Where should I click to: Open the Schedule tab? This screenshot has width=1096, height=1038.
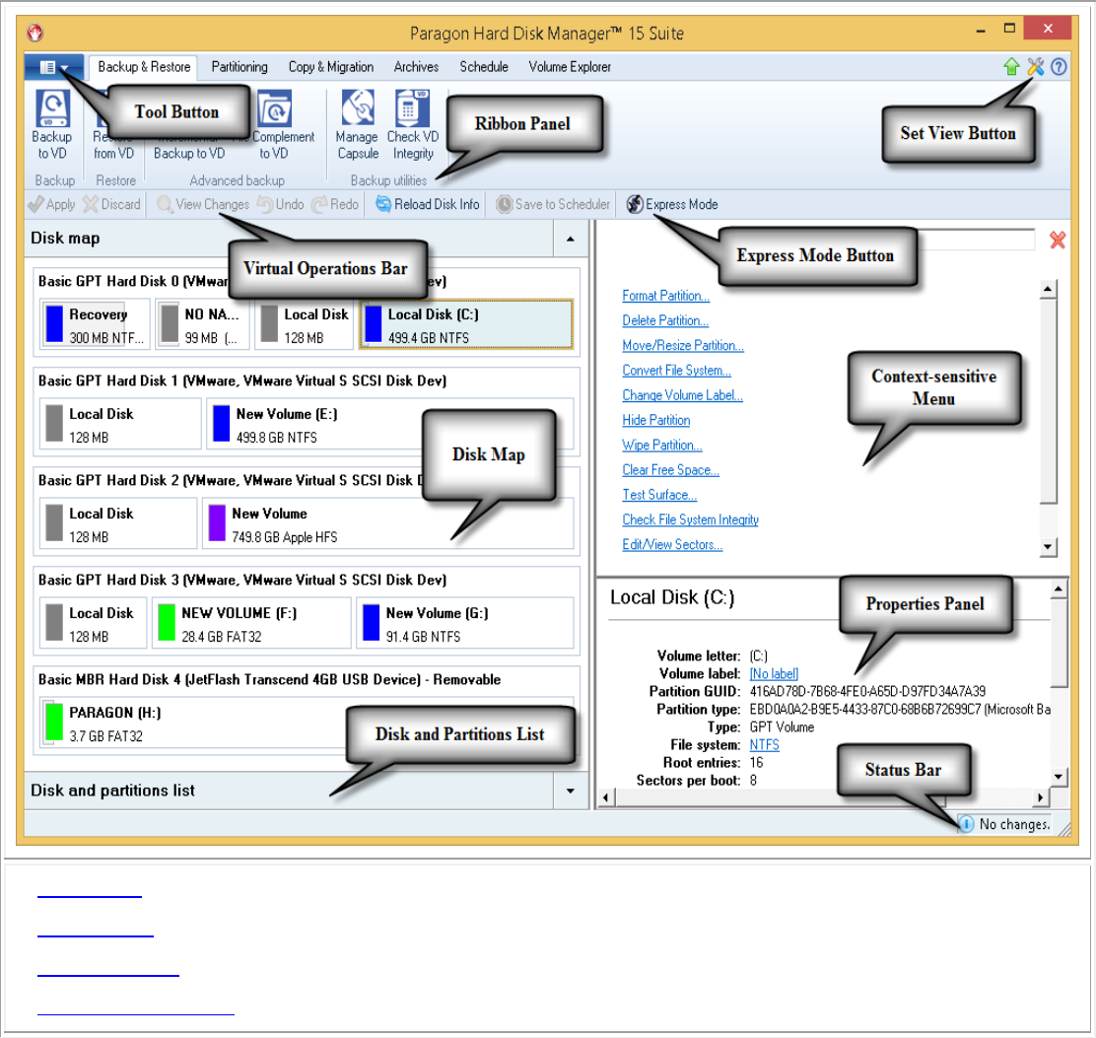point(484,67)
